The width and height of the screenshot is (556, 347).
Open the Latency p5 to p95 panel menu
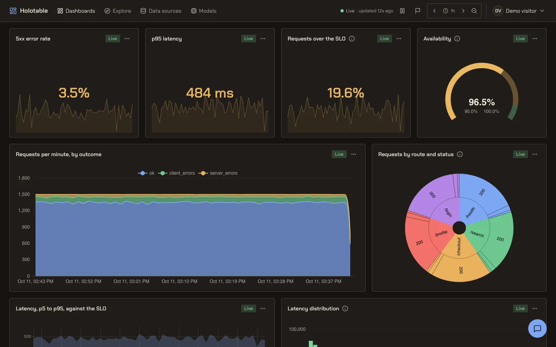pos(263,308)
